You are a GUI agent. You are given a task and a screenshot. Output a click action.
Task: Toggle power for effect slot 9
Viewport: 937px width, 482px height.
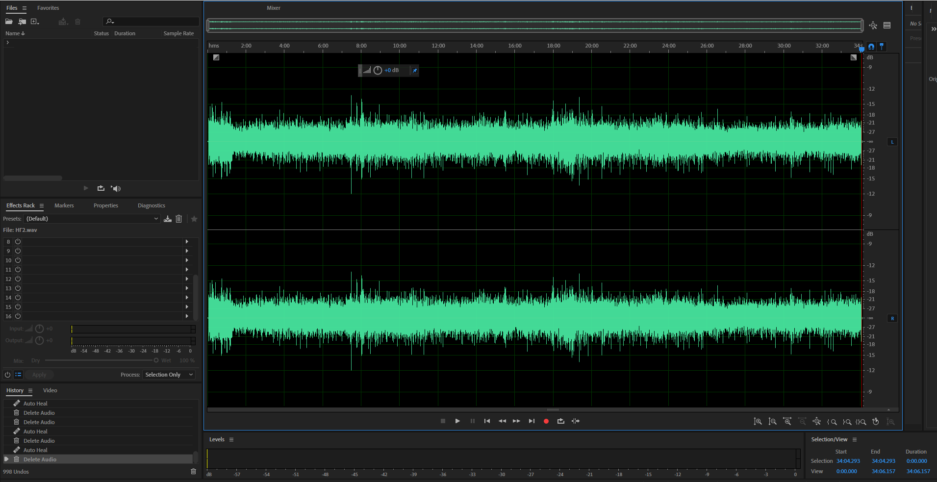[18, 251]
